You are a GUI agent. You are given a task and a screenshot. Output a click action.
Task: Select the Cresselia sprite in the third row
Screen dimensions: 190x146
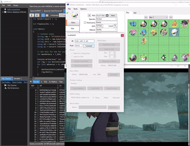(144, 41)
